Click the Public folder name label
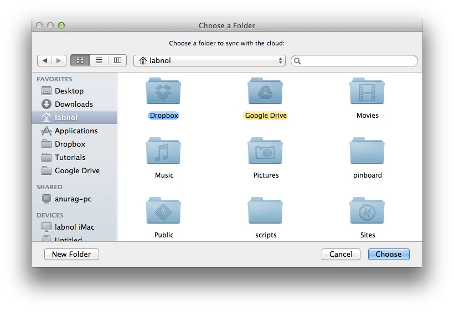454x311 pixels. pyautogui.click(x=164, y=235)
